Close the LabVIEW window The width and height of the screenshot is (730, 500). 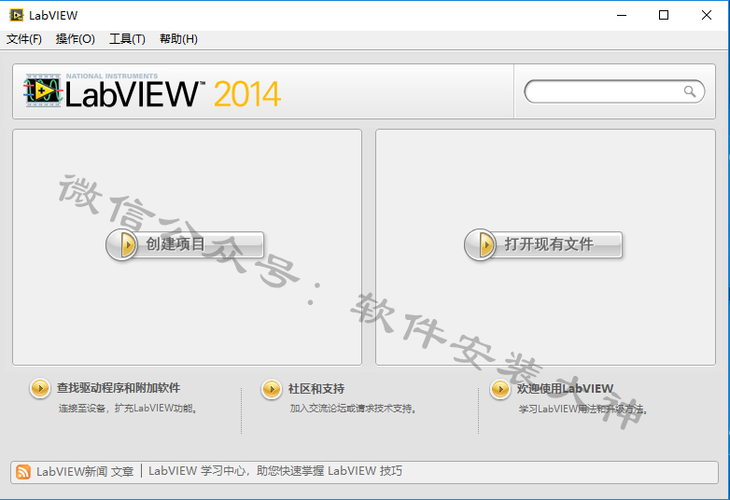(x=707, y=15)
